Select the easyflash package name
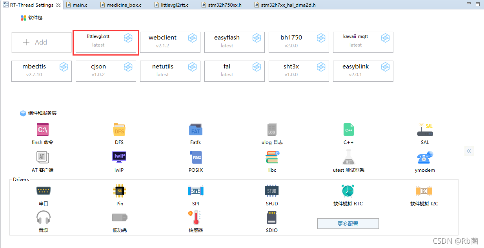Screen dimensions: 484x248 tap(227, 38)
